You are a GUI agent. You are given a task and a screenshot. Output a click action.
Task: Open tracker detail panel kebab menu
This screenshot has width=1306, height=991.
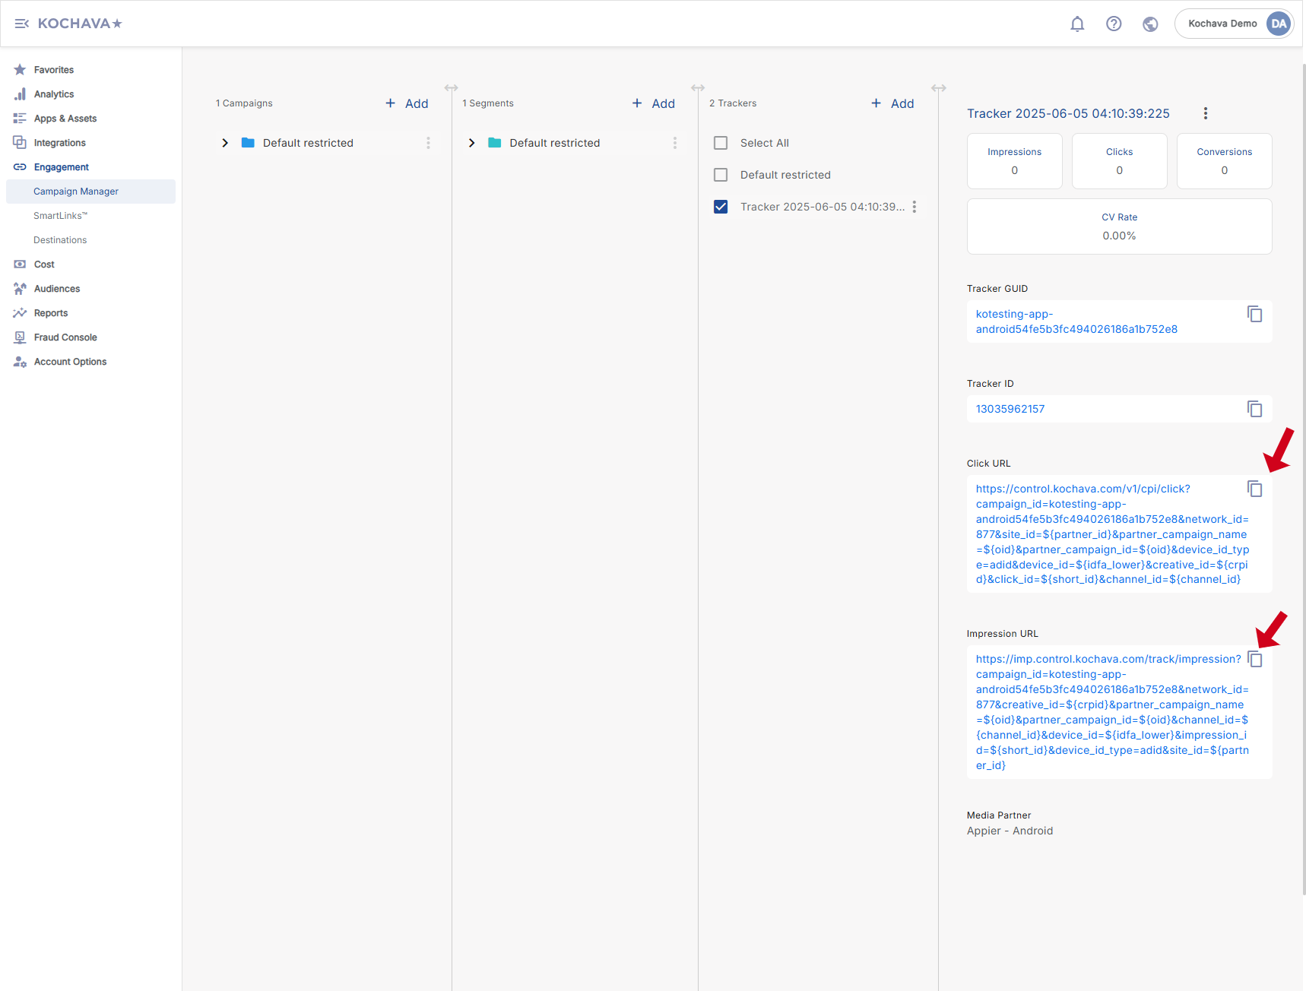point(1205,113)
